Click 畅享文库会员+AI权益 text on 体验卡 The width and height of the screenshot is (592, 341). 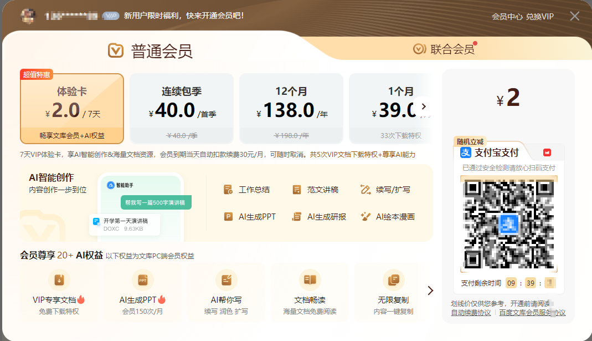(x=72, y=136)
